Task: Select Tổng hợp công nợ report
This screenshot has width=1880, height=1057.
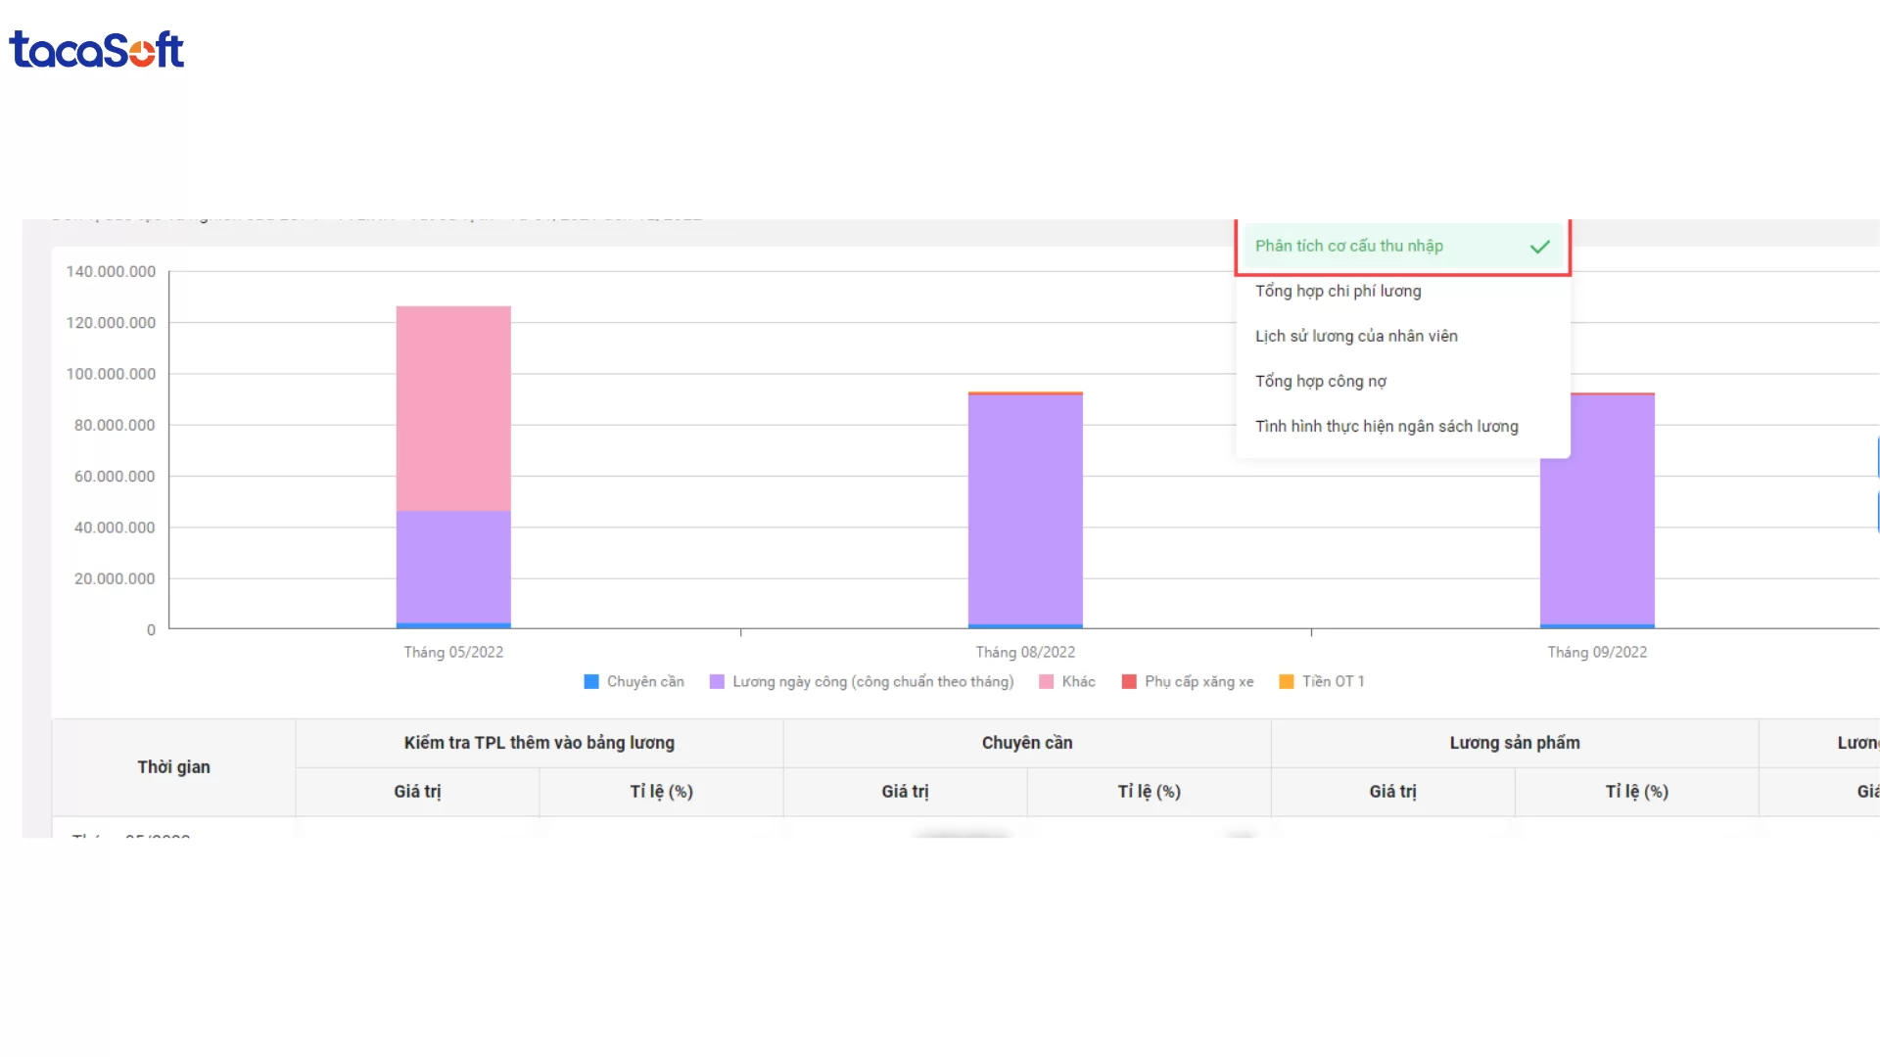Action: pyautogui.click(x=1320, y=382)
